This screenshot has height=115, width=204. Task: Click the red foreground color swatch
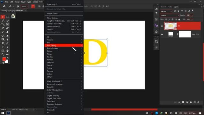pyautogui.click(x=4, y=59)
